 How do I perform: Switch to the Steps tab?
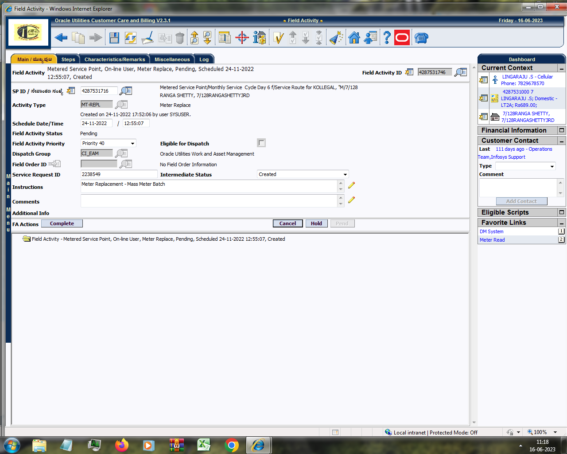point(68,59)
